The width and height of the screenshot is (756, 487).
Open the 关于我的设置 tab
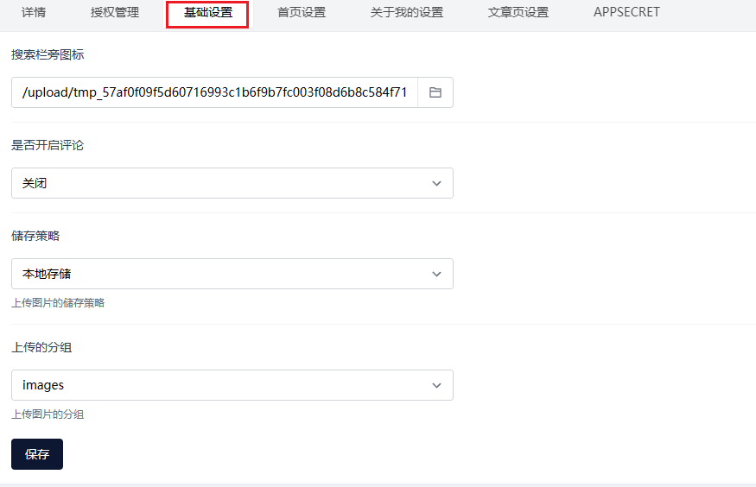click(x=406, y=12)
